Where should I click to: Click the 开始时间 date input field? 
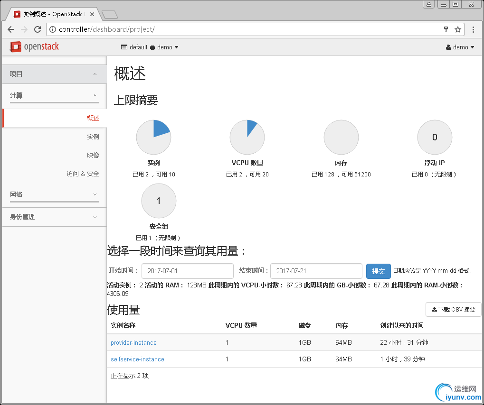point(187,271)
